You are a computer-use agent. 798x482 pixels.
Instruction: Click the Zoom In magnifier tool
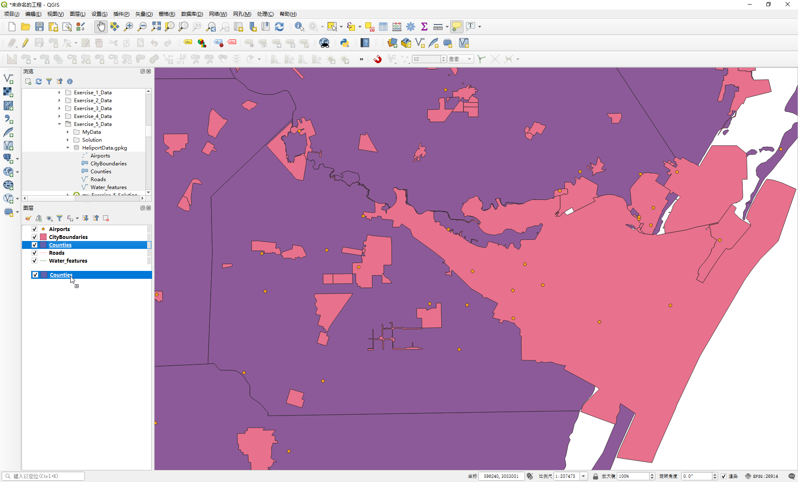point(128,27)
